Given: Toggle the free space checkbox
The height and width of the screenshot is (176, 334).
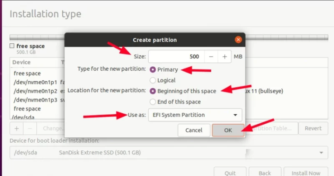Looking at the screenshot, I should pyautogui.click(x=12, y=46).
